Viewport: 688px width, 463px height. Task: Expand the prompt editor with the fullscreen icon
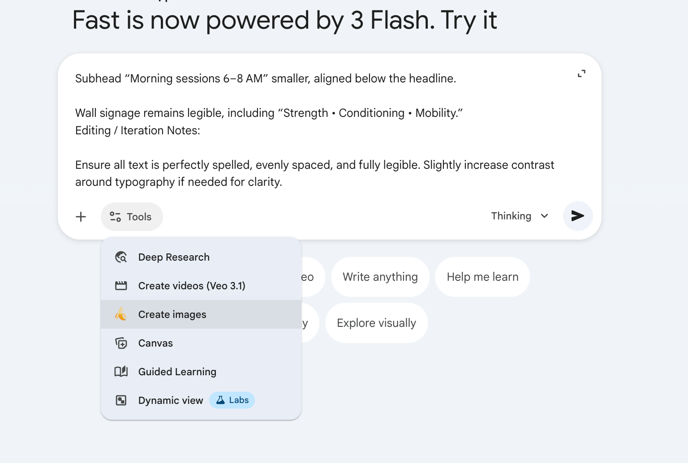581,73
